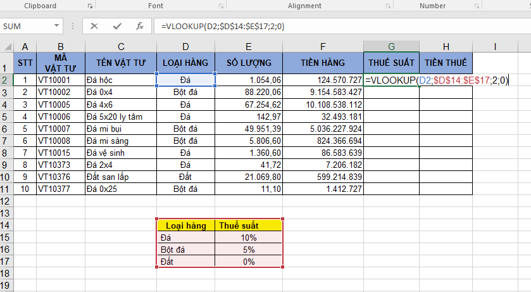This screenshot has height=292, width=531.
Task: Confirm the formula with the Enter checkmark
Action: click(116, 27)
